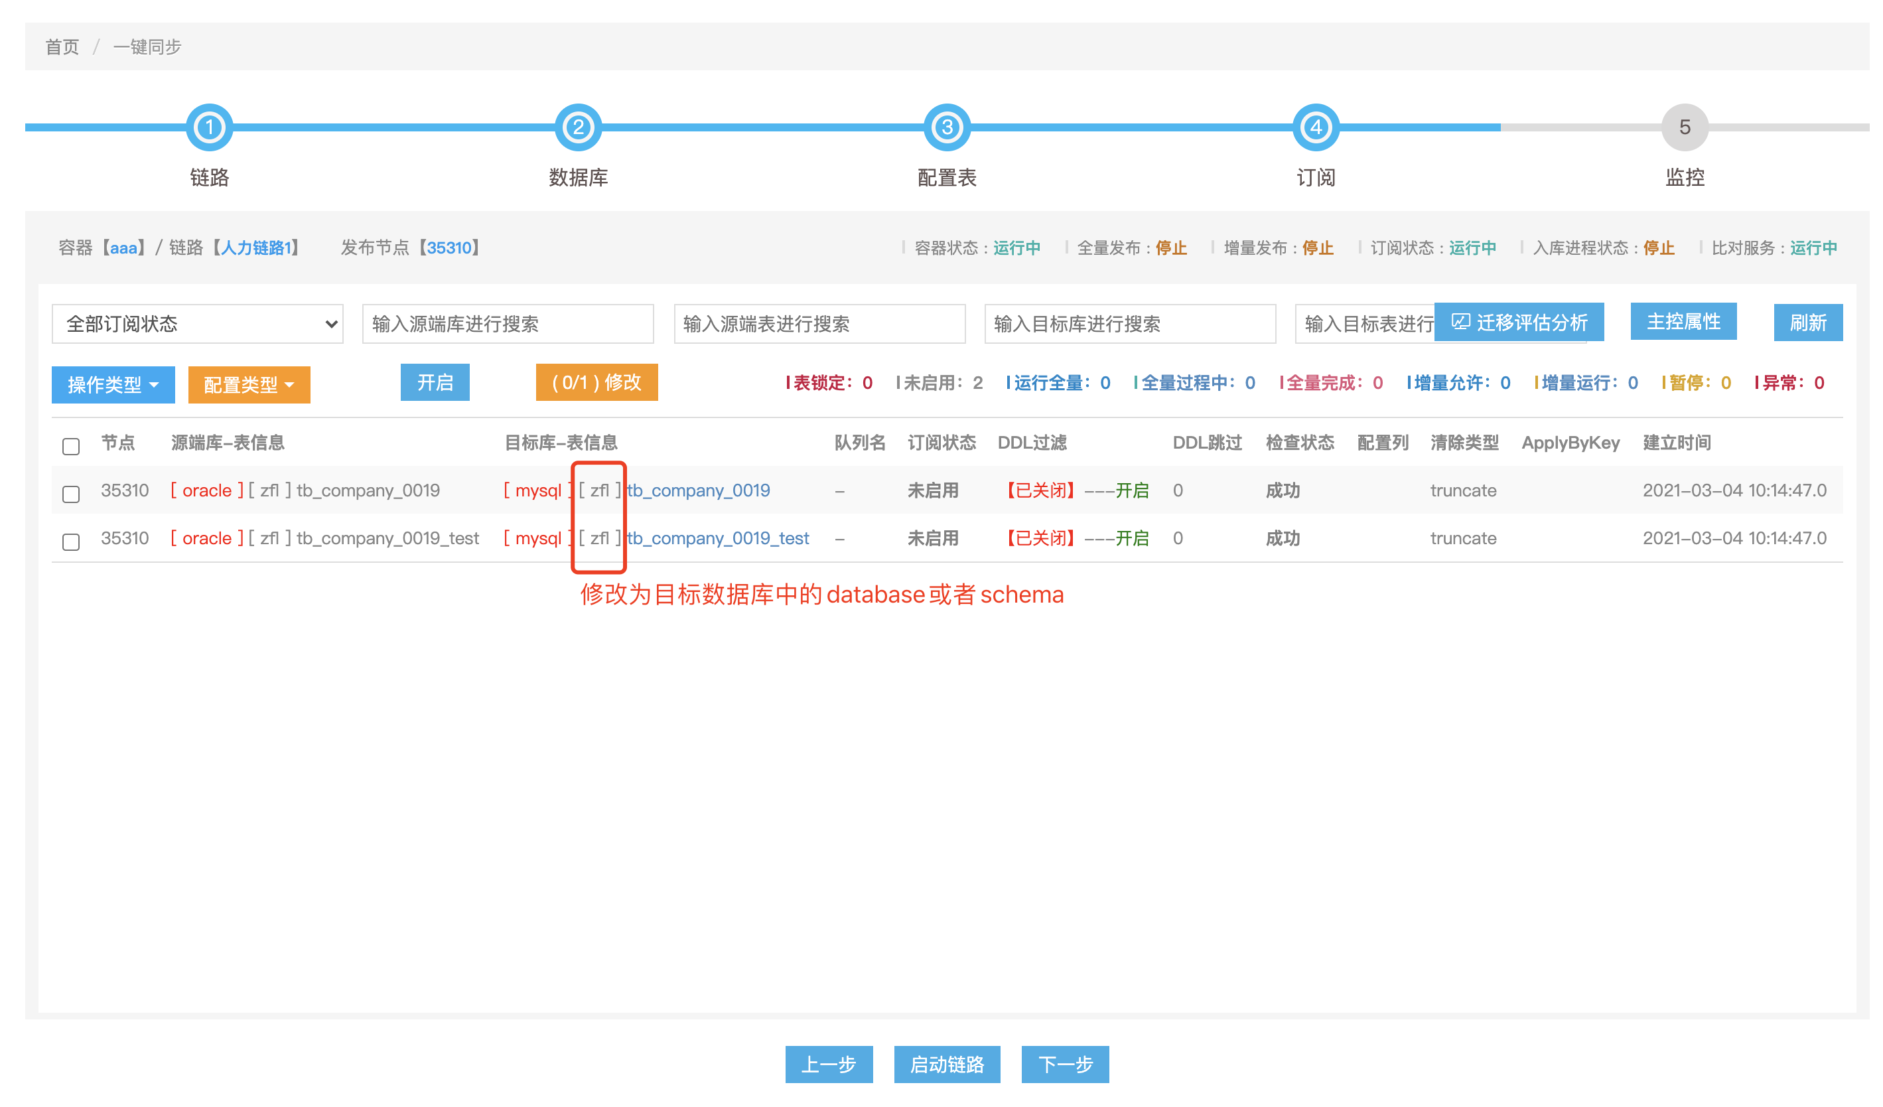This screenshot has width=1883, height=1107.
Task: Click step 5 监控 circle icon
Action: (1685, 128)
